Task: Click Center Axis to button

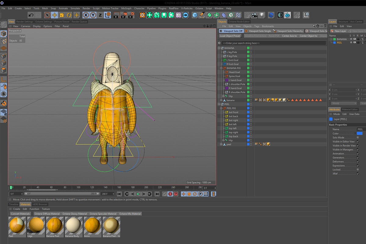Action: 289,36
